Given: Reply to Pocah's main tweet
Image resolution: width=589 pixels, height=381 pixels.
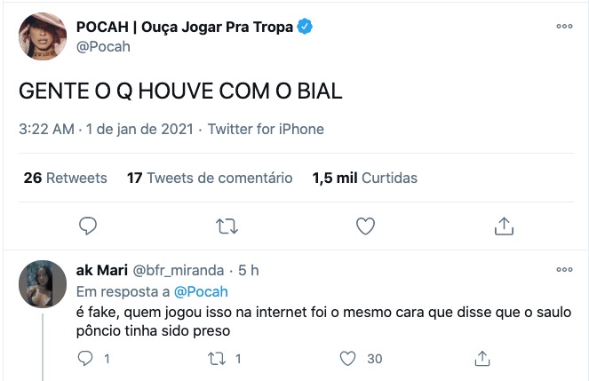Looking at the screenshot, I should 87,226.
